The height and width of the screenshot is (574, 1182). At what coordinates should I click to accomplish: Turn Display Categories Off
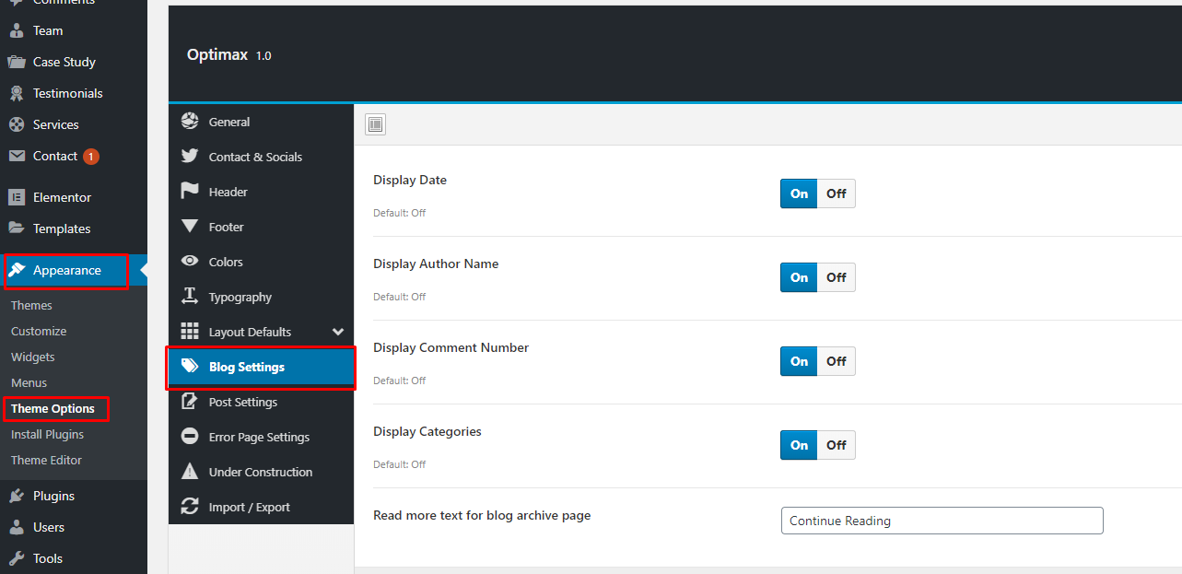tap(837, 445)
